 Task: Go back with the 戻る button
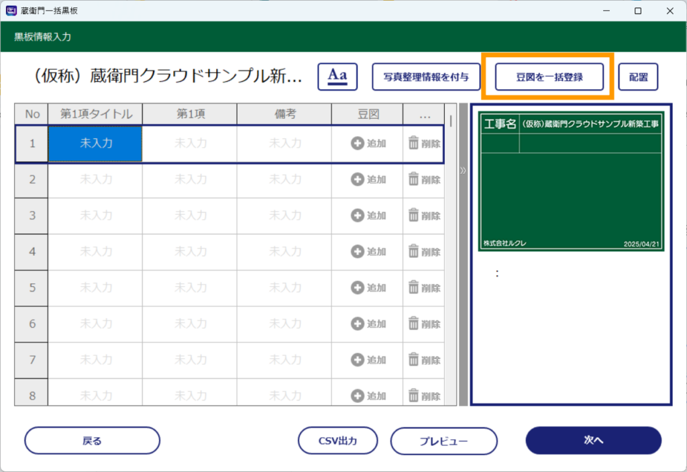point(92,441)
